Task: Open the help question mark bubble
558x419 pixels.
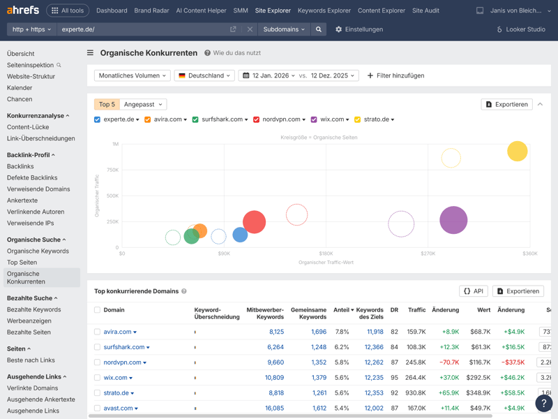Action: click(x=543, y=403)
